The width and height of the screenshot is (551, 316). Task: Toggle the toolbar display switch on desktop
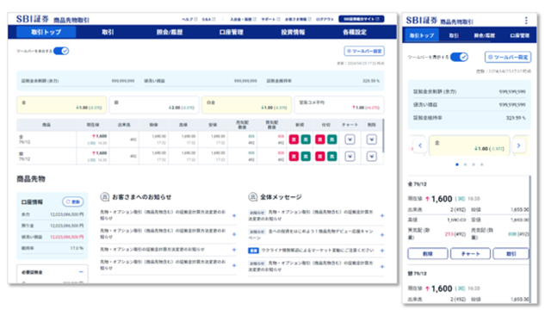(61, 51)
